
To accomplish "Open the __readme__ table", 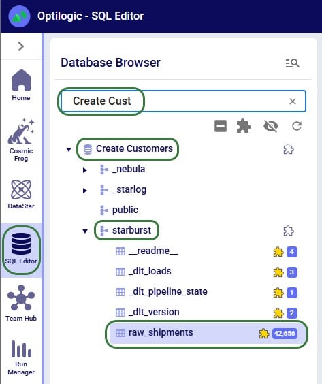I will click(x=153, y=251).
